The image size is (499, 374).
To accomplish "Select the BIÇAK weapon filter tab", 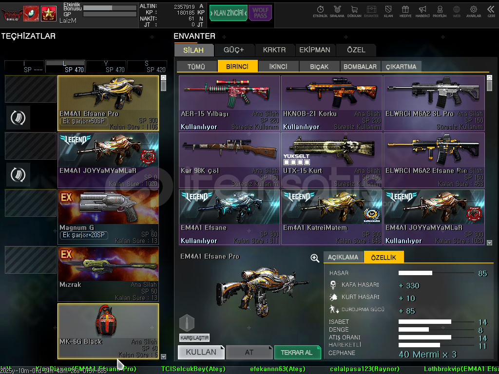I will tap(319, 66).
